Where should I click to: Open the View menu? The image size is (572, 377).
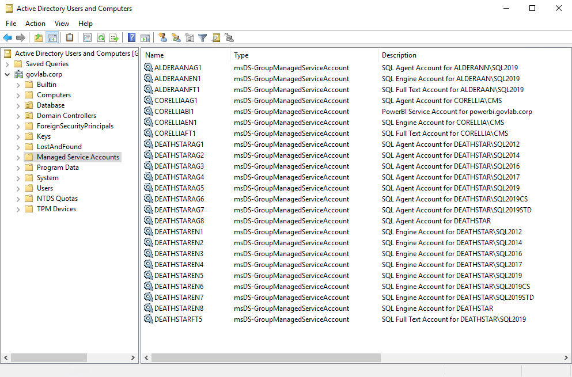click(62, 24)
